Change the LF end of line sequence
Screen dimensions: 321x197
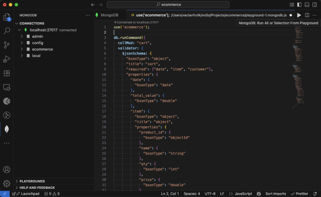pyautogui.click(x=222, y=194)
